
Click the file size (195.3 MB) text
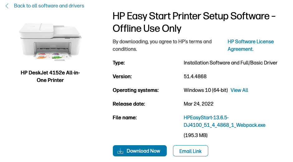click(x=196, y=135)
